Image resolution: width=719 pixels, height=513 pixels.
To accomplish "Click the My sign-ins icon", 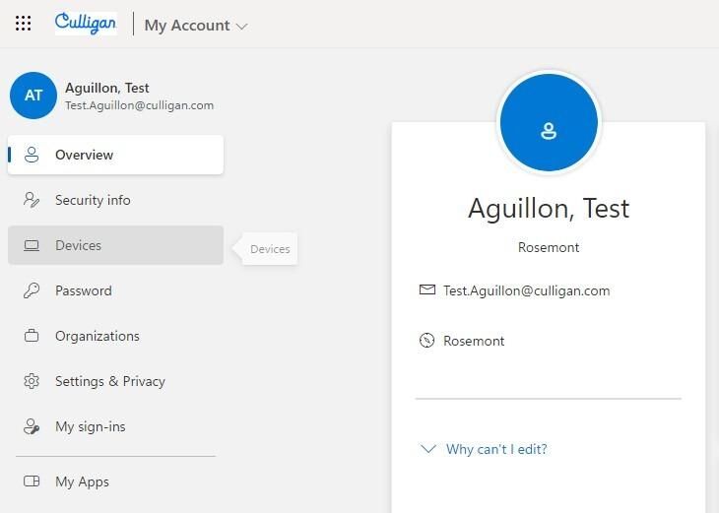I will click(33, 426).
